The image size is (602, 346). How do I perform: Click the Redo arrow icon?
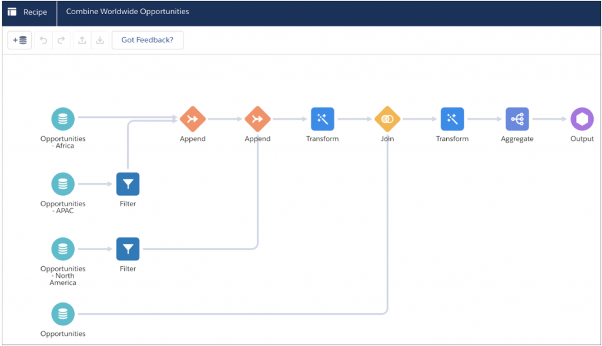pos(61,40)
